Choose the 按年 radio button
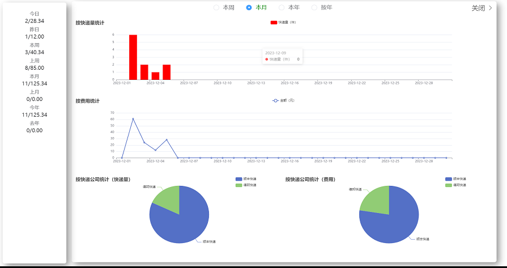This screenshot has height=268, width=507. (x=314, y=8)
